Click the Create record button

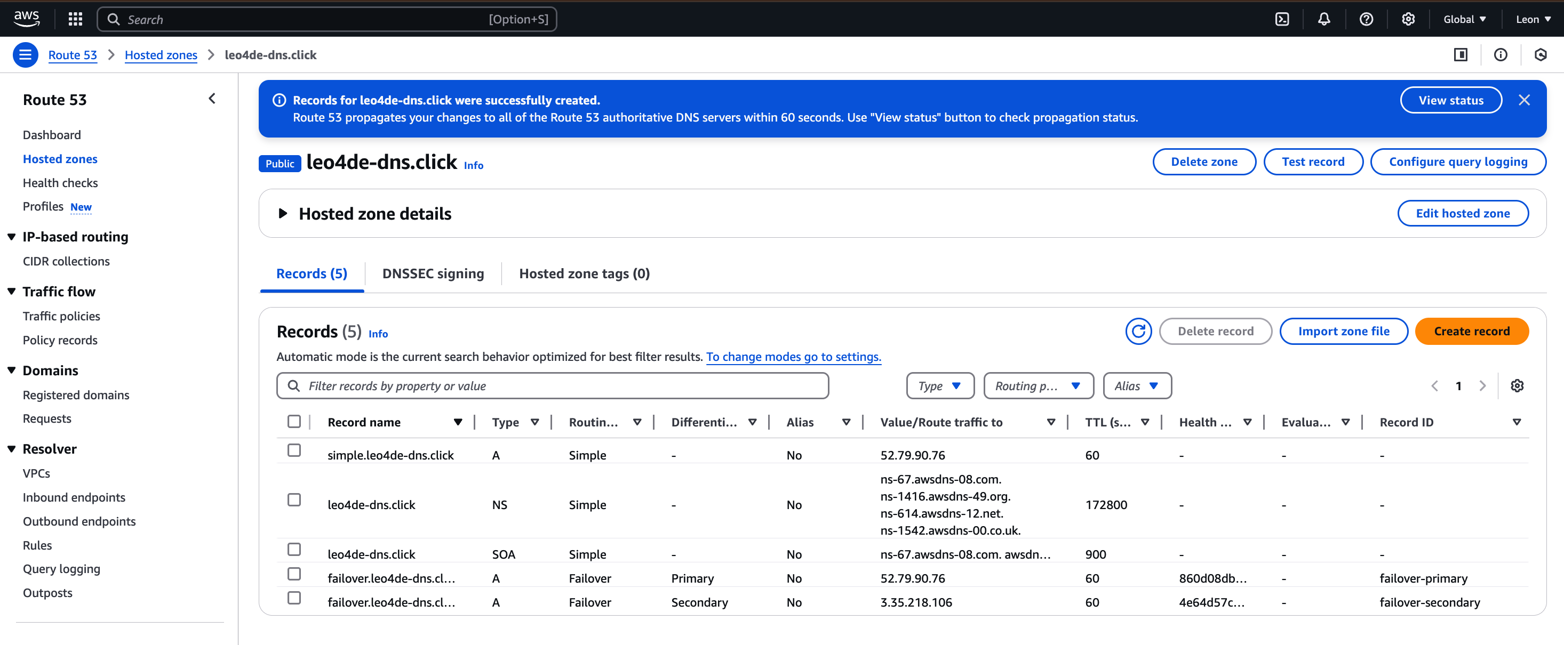click(x=1471, y=332)
